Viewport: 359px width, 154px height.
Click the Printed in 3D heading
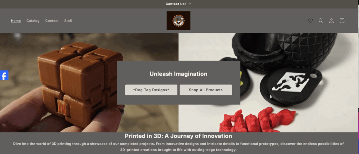click(178, 136)
